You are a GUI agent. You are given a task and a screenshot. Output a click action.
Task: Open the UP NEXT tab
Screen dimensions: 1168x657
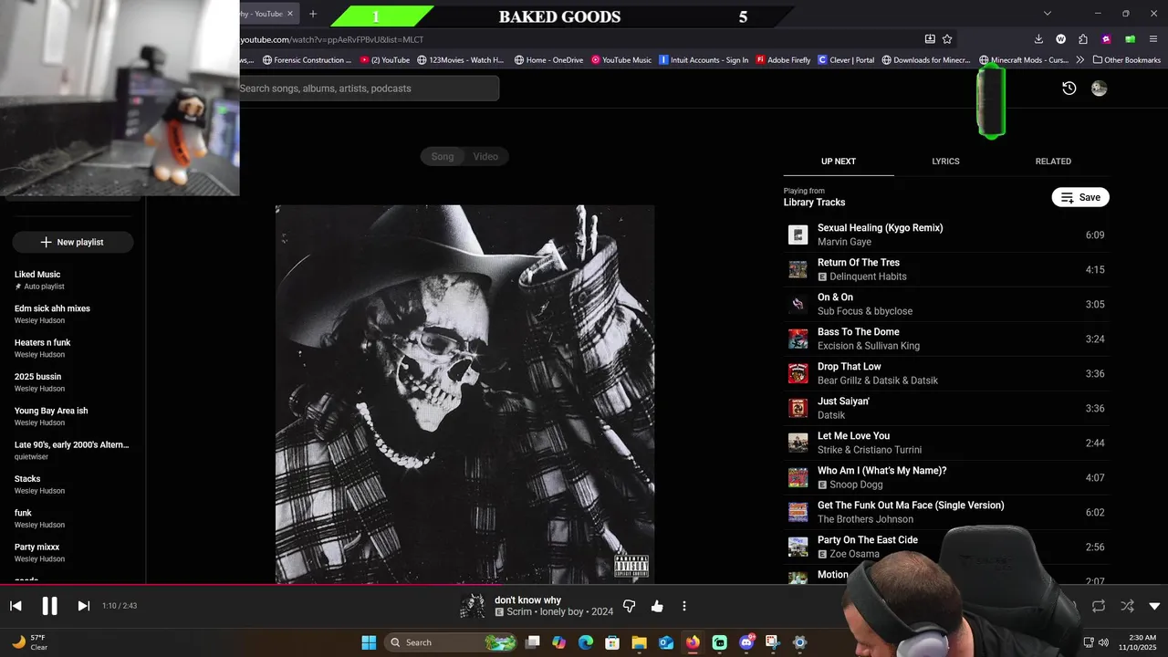coord(839,162)
